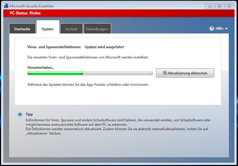238x166 pixels.
Task: Minimize the Security Essentials window
Action: pos(210,6)
